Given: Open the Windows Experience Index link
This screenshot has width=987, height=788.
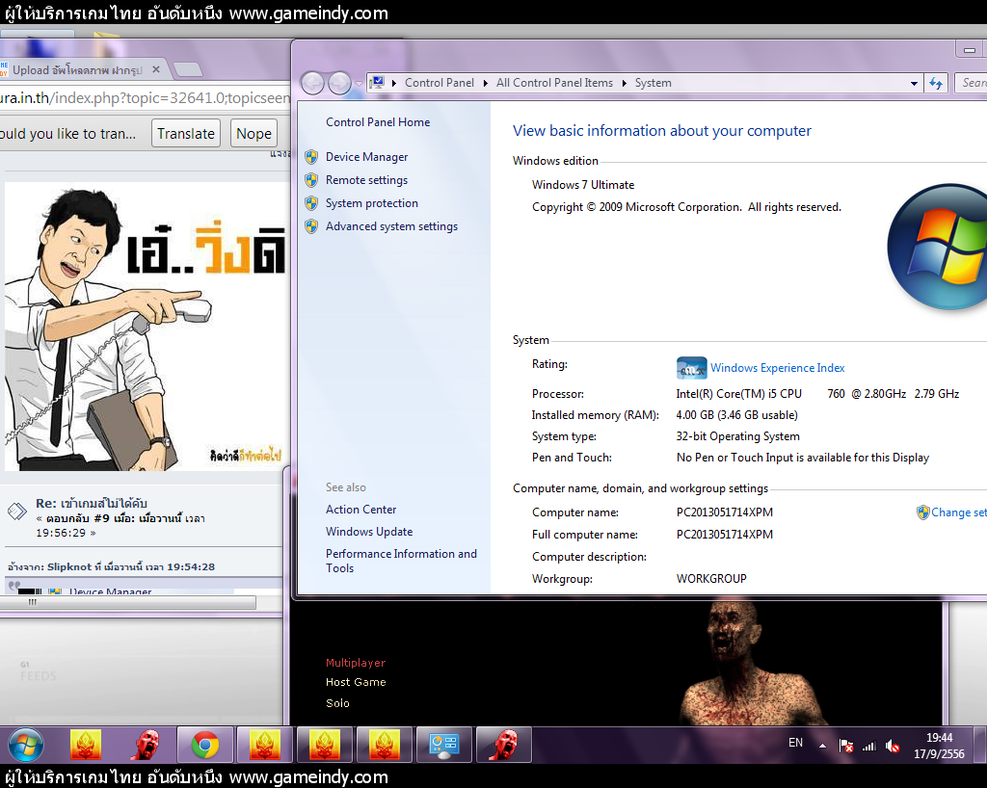Looking at the screenshot, I should pyautogui.click(x=778, y=368).
